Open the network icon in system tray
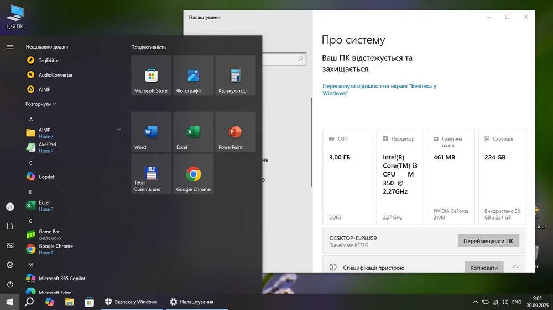 click(x=495, y=302)
